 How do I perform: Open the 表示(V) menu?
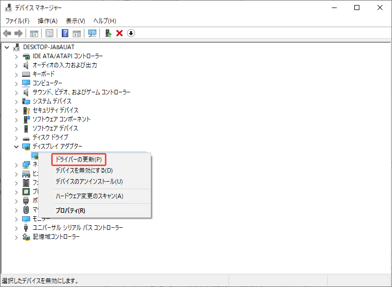point(75,21)
